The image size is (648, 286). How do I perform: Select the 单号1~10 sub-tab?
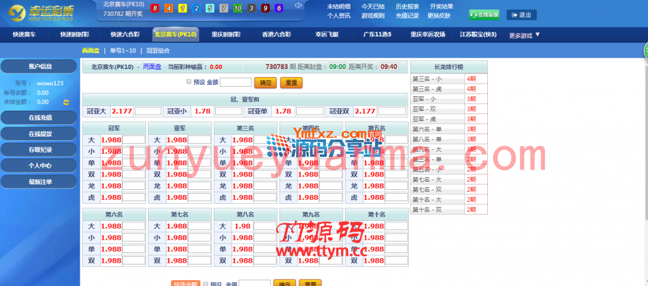[123, 51]
